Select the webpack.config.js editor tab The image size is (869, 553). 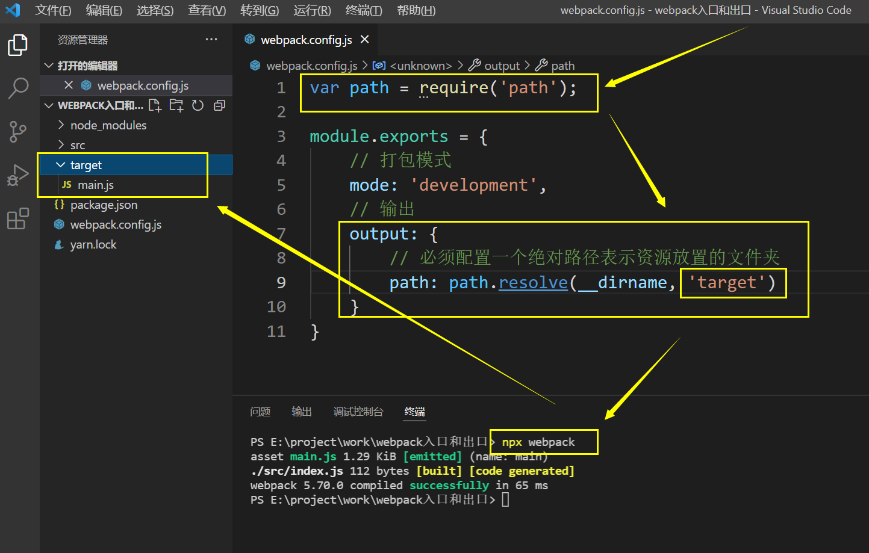coord(307,40)
